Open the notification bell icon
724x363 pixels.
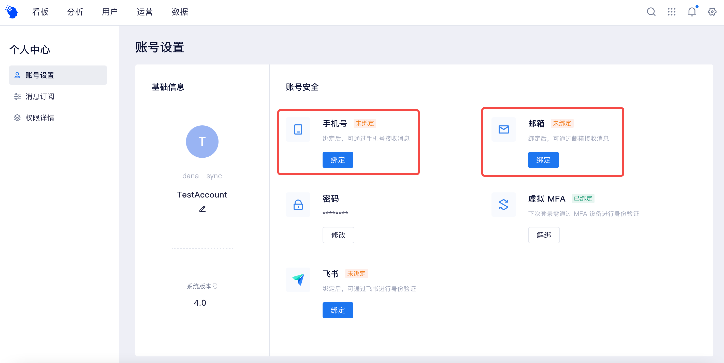692,12
